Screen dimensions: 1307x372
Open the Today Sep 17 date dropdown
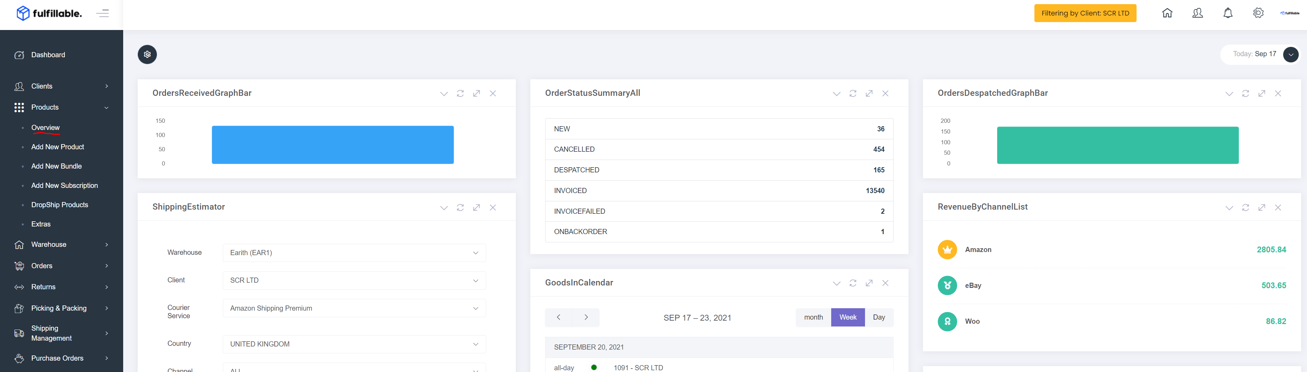coord(1290,54)
